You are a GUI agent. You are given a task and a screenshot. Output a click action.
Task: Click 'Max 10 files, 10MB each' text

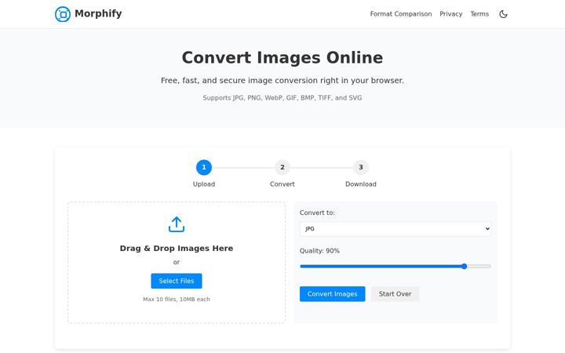(x=177, y=299)
